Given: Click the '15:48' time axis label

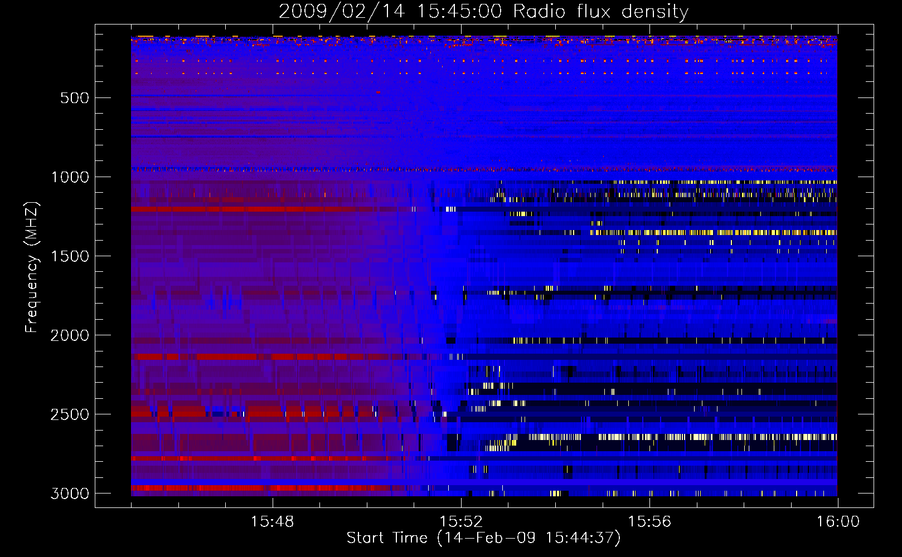Looking at the screenshot, I should [272, 522].
